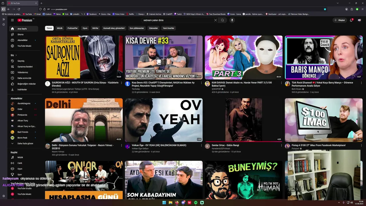Open Pintipanda channel subscription
The width and height of the screenshot is (366, 206).
coord(23,115)
